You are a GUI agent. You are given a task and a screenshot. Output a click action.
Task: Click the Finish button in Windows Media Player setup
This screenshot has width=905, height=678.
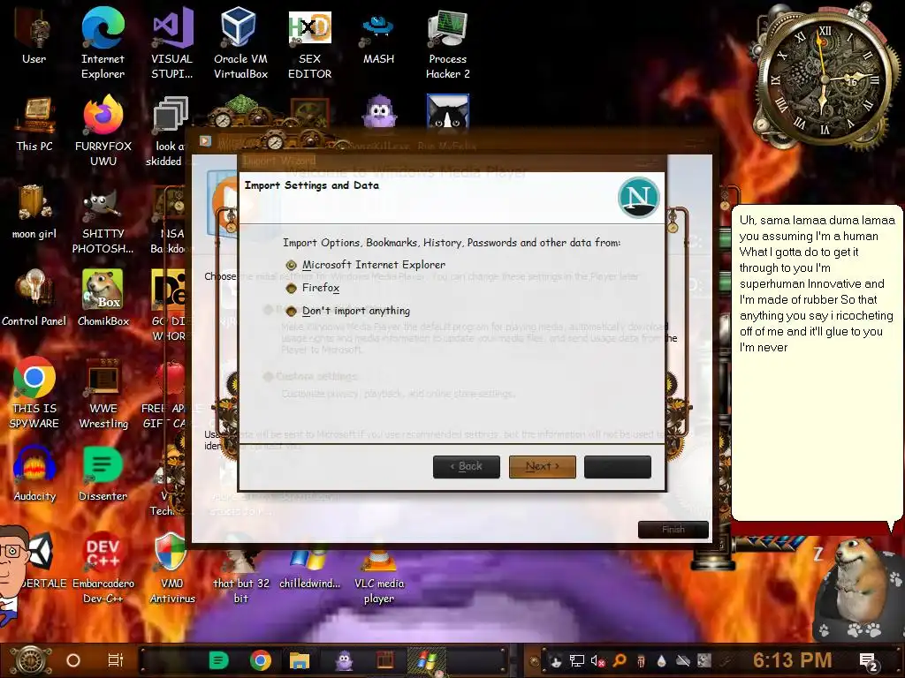[x=673, y=530]
